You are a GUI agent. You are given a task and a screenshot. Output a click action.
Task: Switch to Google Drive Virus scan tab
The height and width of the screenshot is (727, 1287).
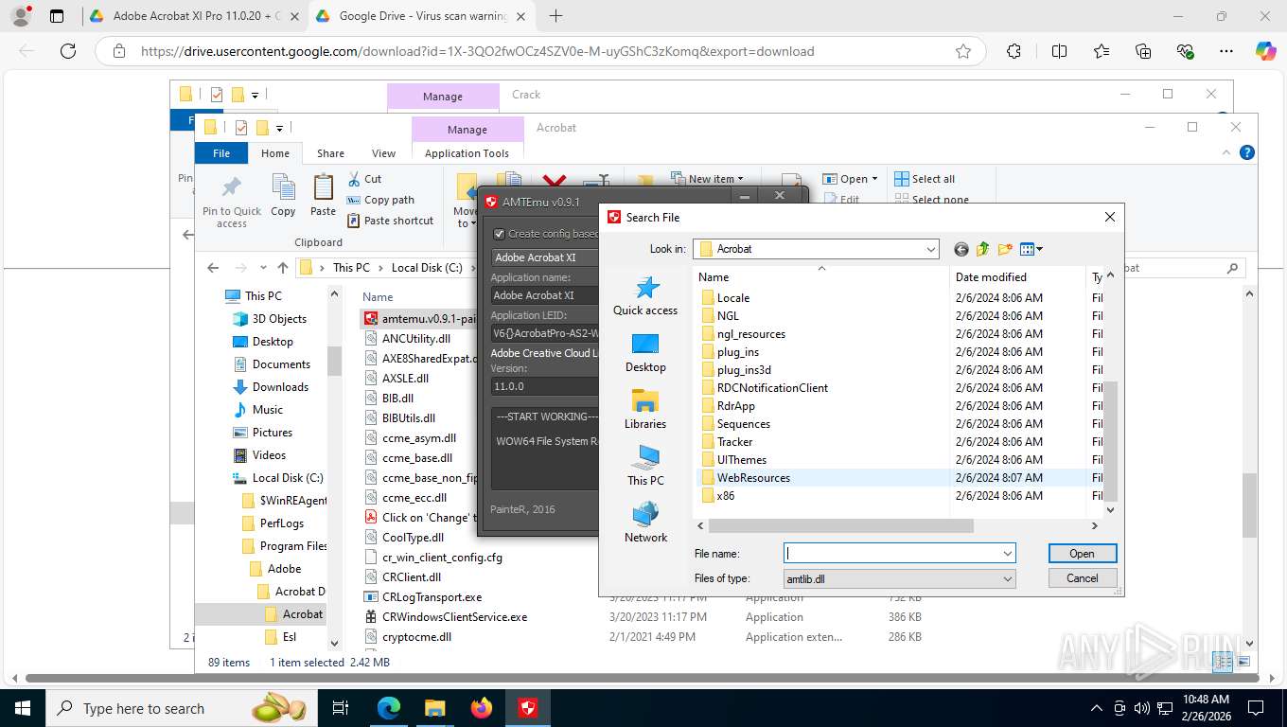click(x=423, y=16)
